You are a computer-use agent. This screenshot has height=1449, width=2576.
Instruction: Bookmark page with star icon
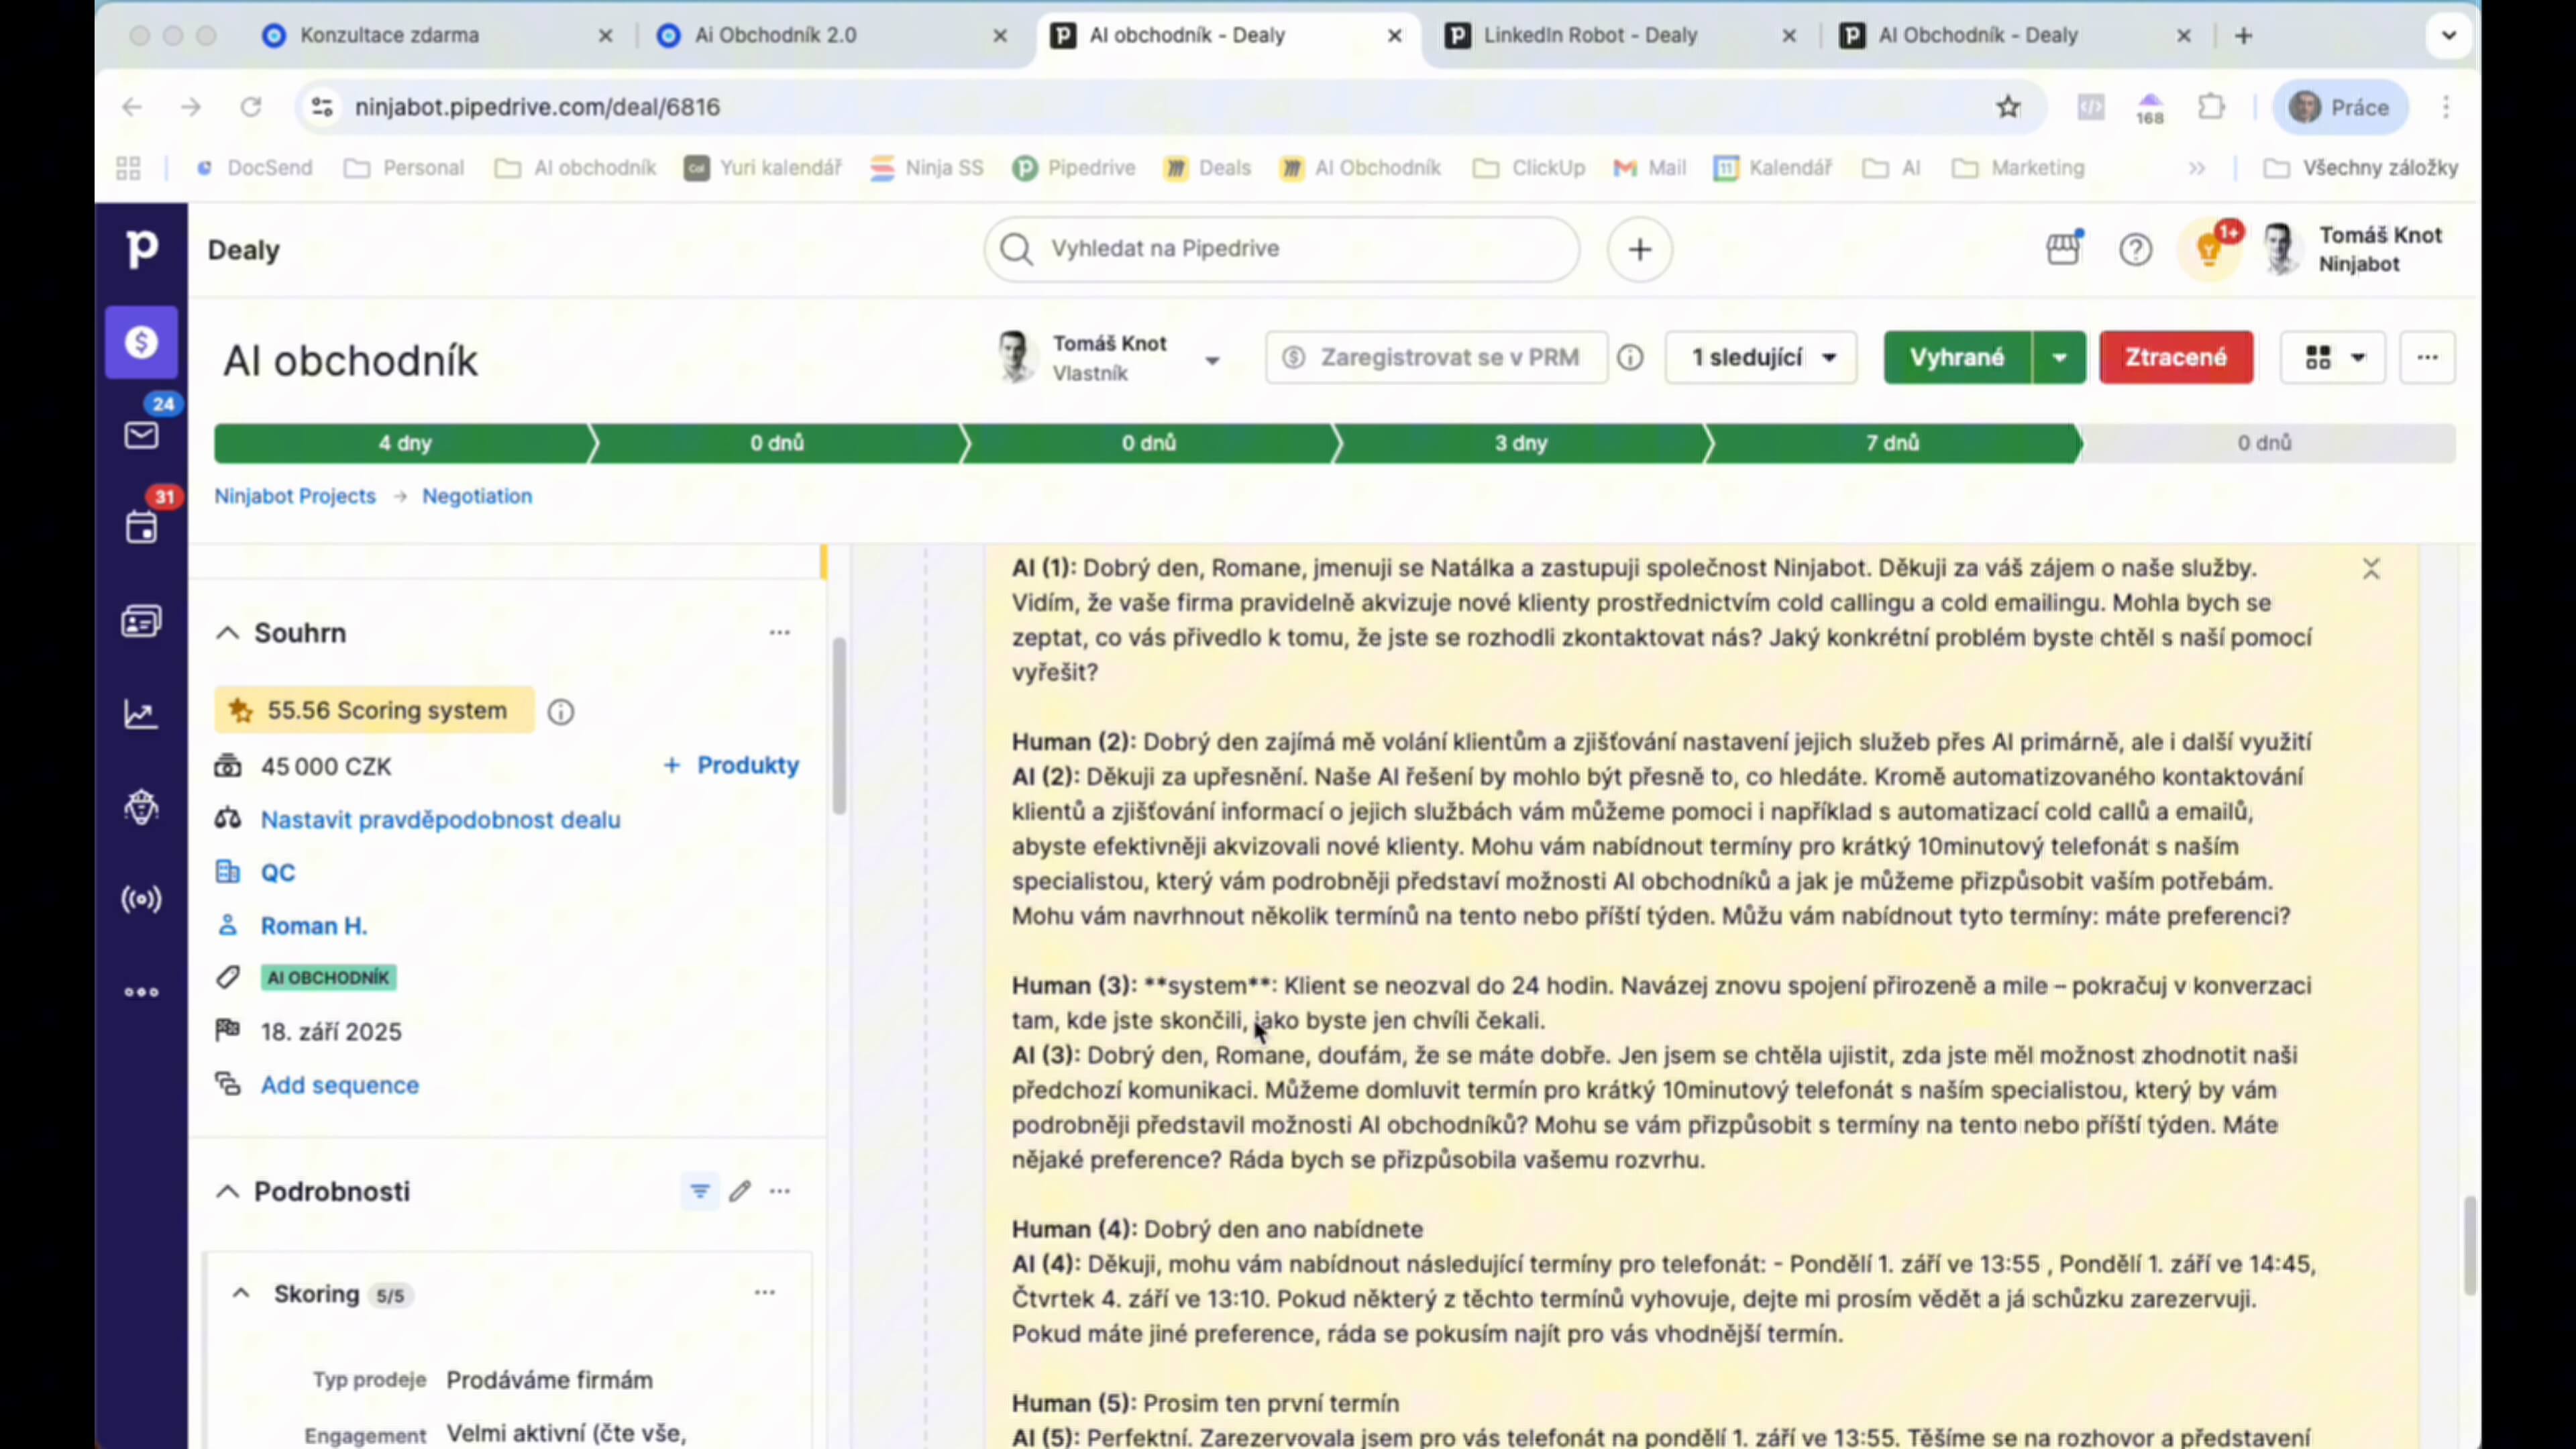pyautogui.click(x=2008, y=107)
